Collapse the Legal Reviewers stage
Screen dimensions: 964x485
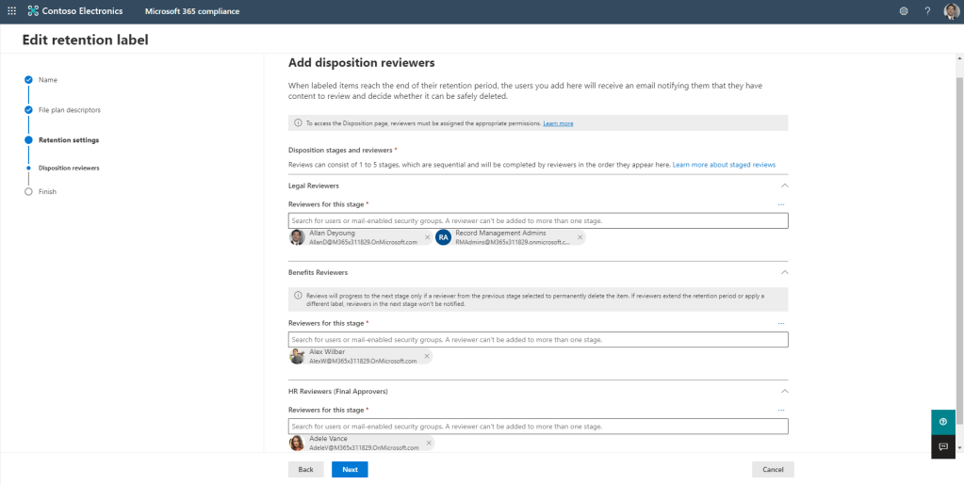click(784, 186)
